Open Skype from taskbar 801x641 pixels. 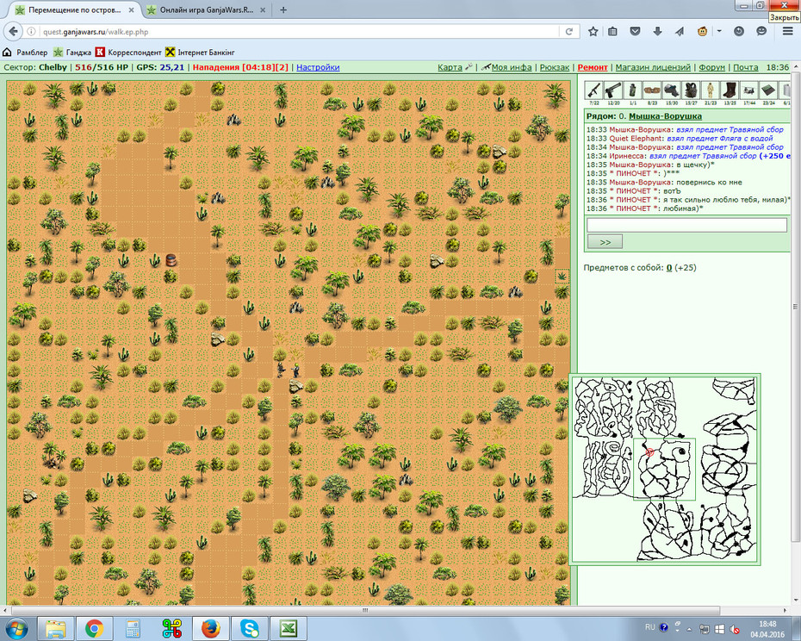pos(249,628)
